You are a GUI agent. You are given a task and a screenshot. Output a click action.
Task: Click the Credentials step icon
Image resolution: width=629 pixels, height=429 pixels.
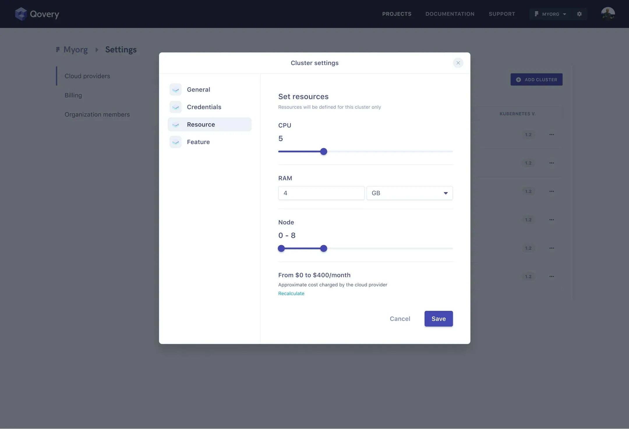[x=176, y=107]
